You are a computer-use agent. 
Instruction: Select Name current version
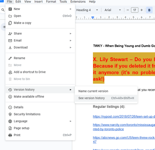coord(106,91)
